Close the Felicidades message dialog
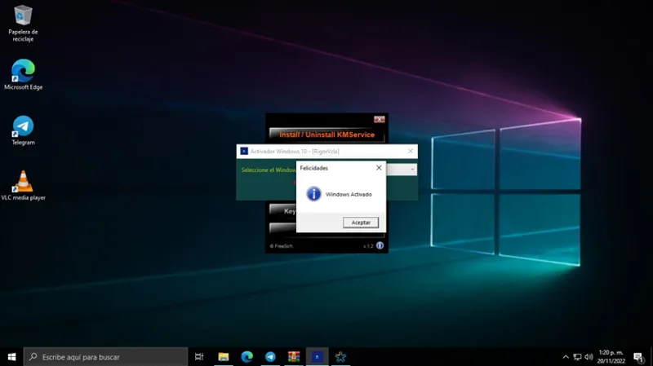Image resolution: width=653 pixels, height=366 pixels. tap(379, 168)
